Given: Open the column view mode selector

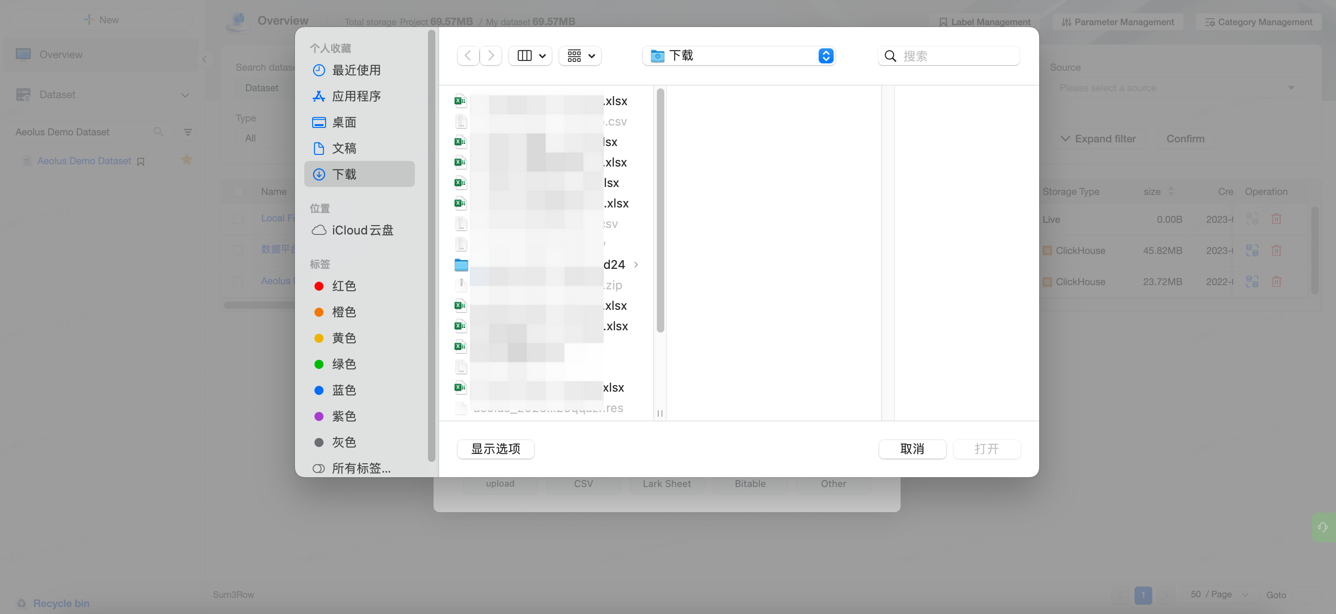Looking at the screenshot, I should (531, 55).
